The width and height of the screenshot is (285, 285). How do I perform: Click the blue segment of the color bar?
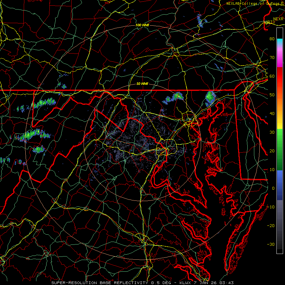tap(280, 185)
